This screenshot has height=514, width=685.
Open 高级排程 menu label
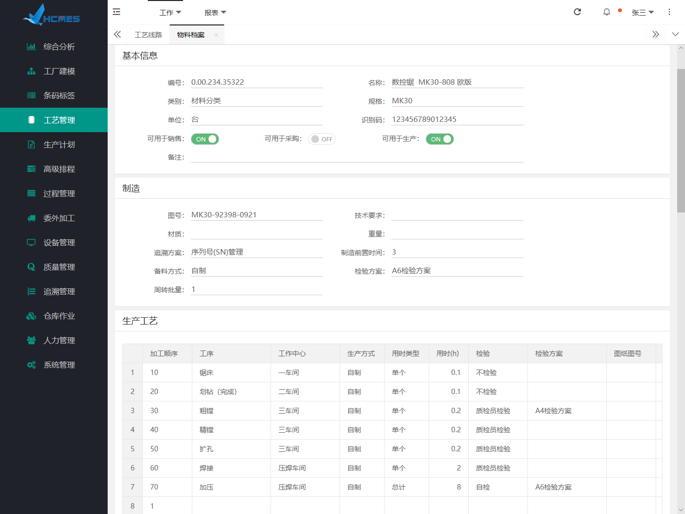pos(59,169)
